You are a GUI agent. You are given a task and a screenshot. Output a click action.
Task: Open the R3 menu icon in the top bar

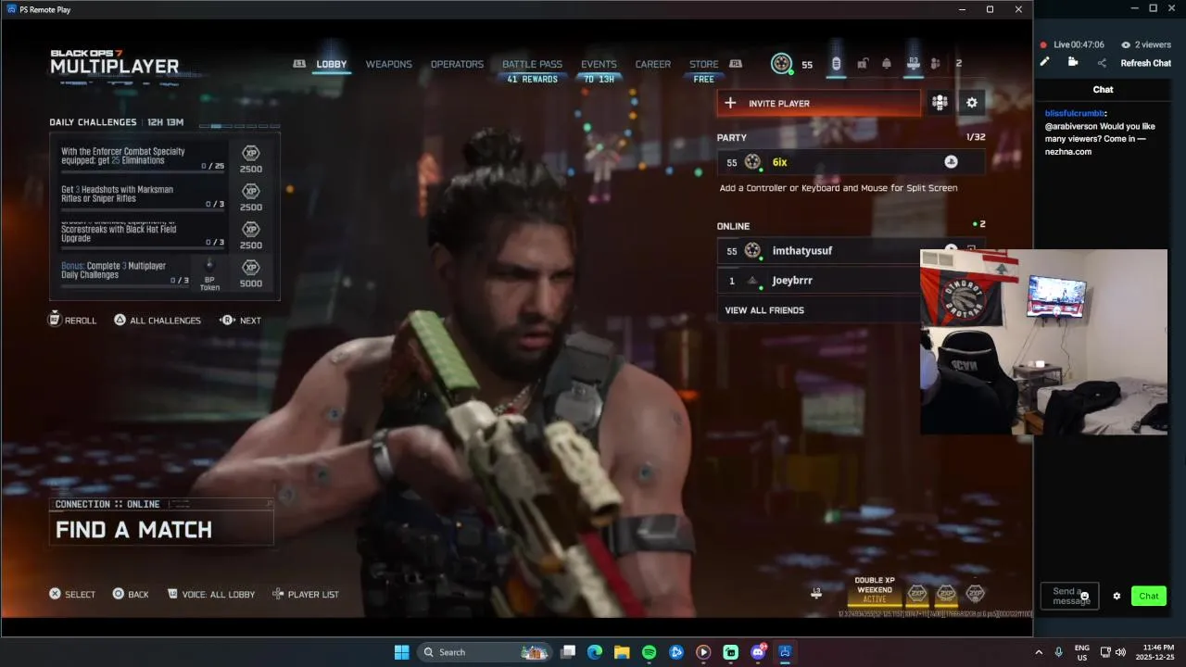913,63
